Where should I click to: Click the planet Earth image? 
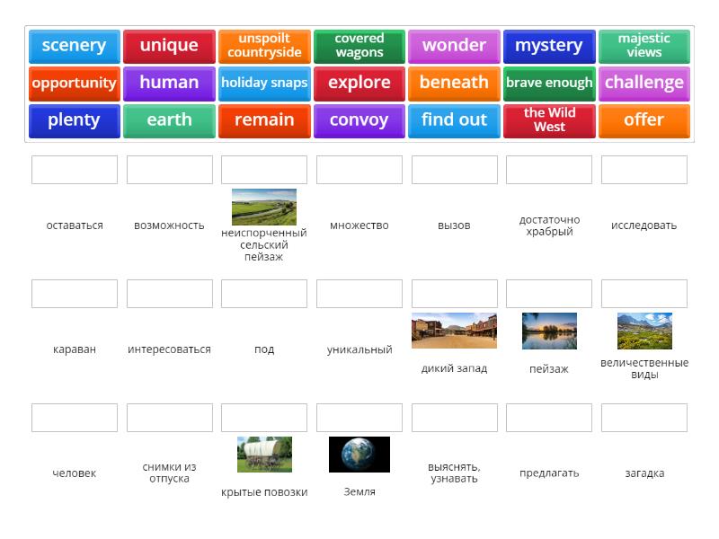pos(359,455)
